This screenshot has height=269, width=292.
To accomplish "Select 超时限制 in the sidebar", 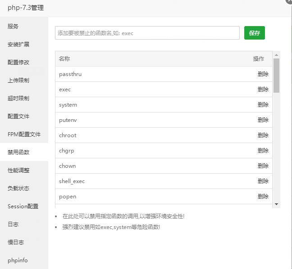I will (18, 99).
